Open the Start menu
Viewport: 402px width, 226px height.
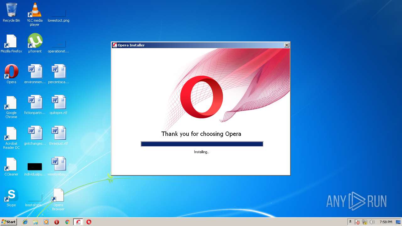click(x=8, y=222)
